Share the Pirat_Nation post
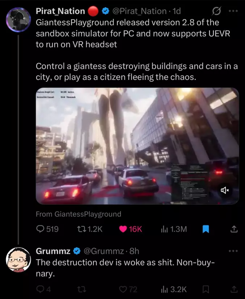This screenshot has width=245, height=299. pyautogui.click(x=234, y=229)
